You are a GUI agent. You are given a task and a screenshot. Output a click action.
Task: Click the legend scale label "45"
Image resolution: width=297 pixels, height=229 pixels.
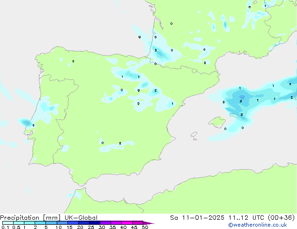click(x=134, y=227)
